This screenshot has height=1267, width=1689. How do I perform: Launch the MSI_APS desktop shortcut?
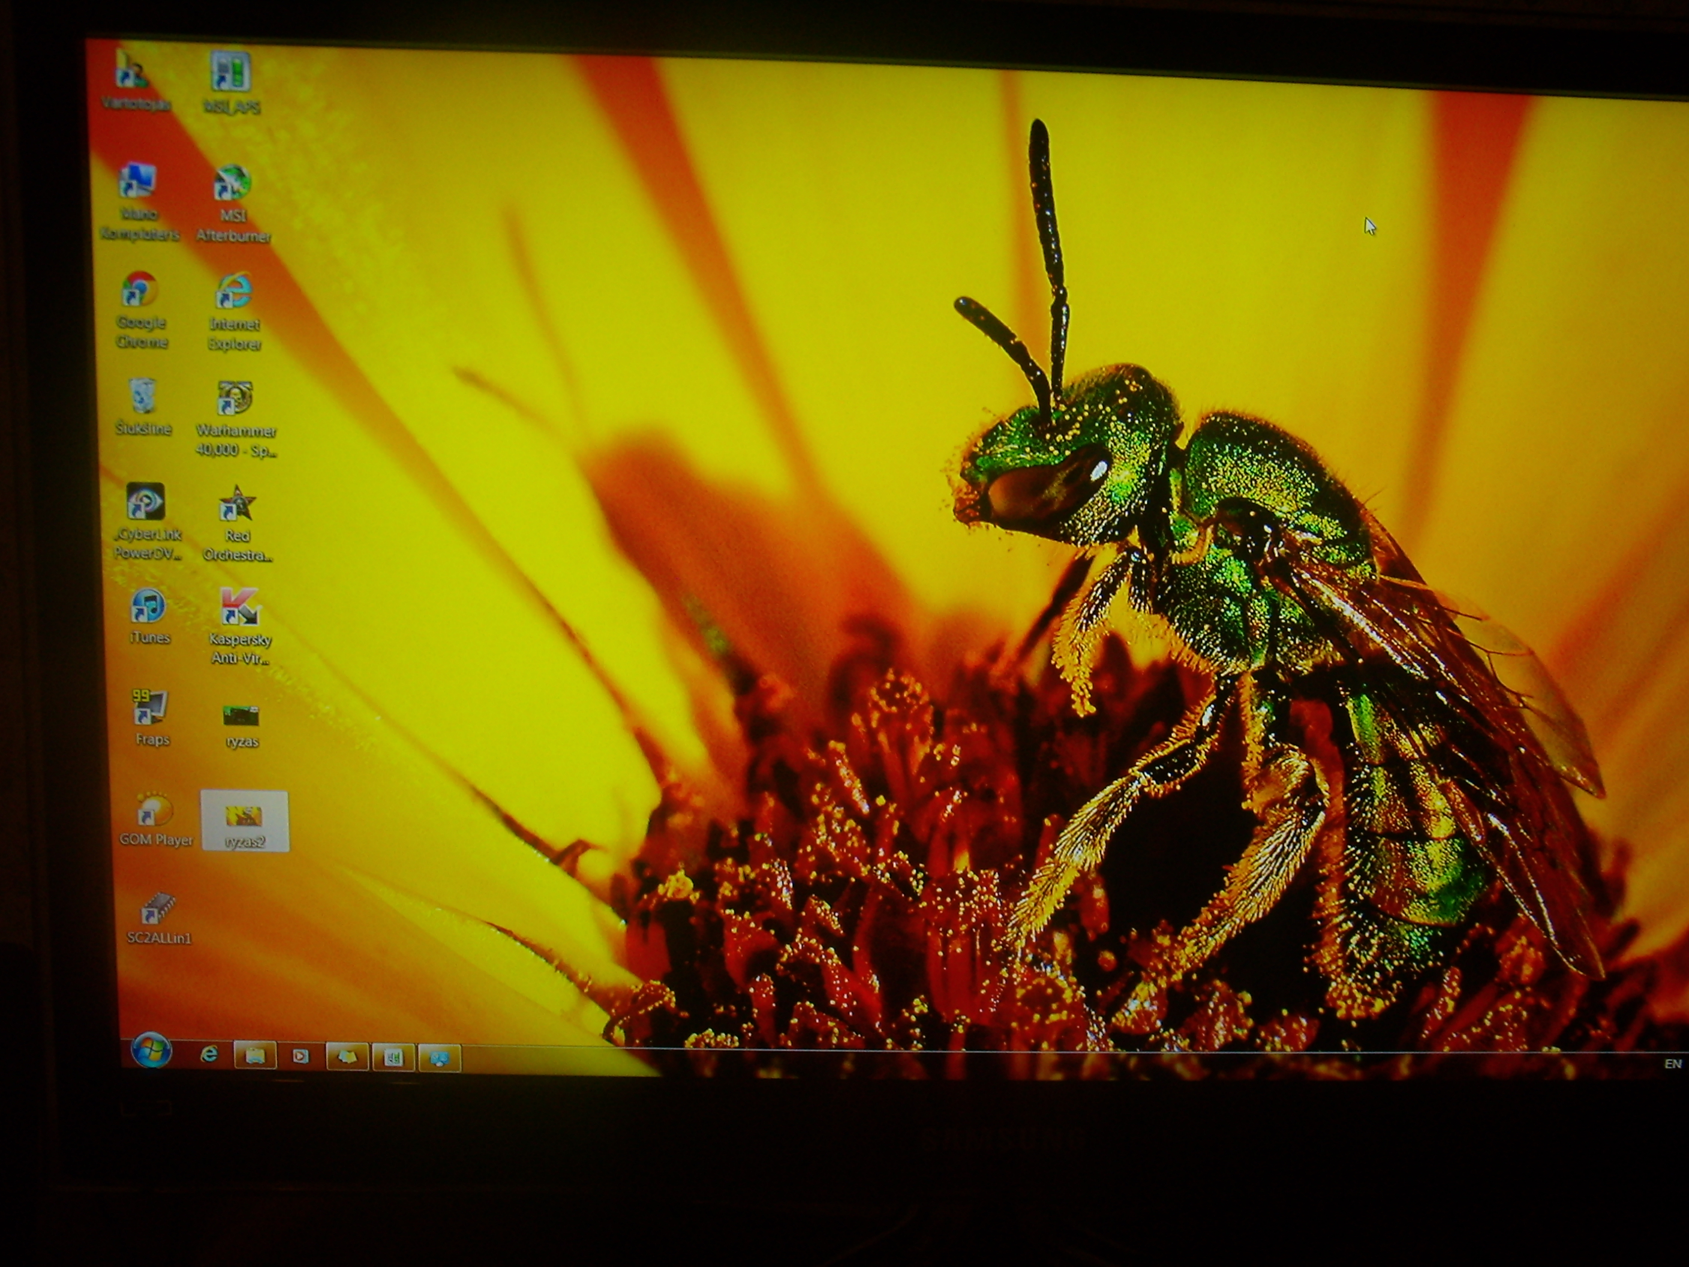point(230,82)
